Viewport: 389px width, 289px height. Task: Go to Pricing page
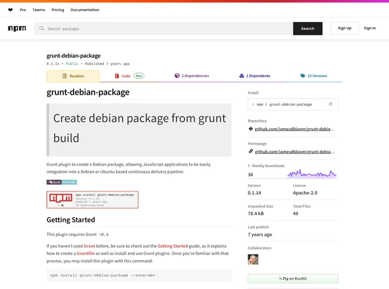click(x=58, y=10)
